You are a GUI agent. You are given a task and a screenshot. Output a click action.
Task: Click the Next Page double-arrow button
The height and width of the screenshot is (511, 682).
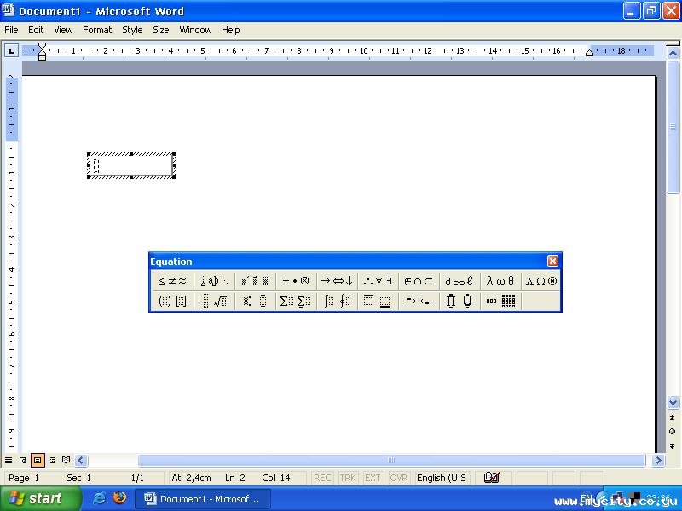(x=673, y=445)
